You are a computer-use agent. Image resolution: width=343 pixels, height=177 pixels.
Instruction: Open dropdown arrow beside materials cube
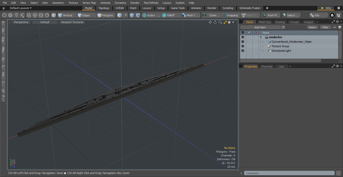point(126,15)
